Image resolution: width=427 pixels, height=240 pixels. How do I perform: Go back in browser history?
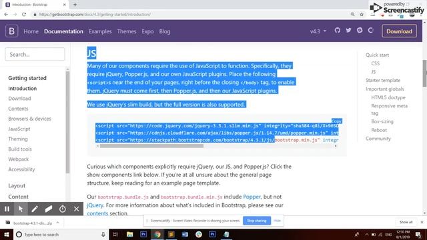pos(6,15)
